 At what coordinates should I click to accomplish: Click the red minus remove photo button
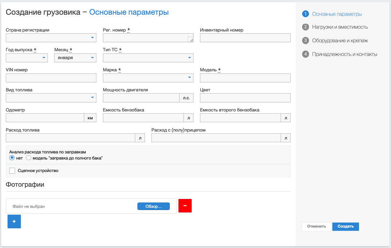pyautogui.click(x=185, y=206)
